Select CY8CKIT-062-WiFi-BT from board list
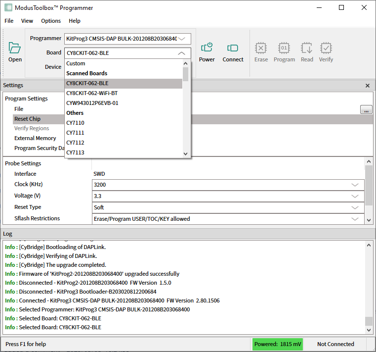The image size is (376, 352). point(92,93)
